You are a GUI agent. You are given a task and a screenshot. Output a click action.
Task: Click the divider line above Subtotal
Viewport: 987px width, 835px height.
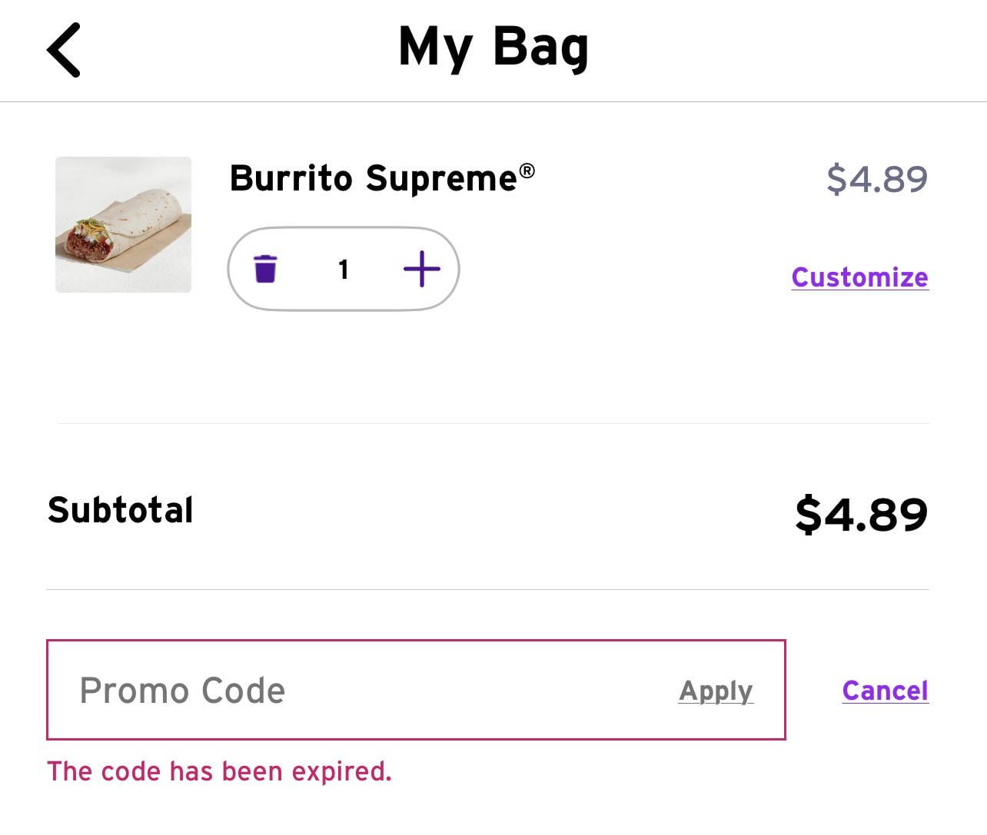492,423
